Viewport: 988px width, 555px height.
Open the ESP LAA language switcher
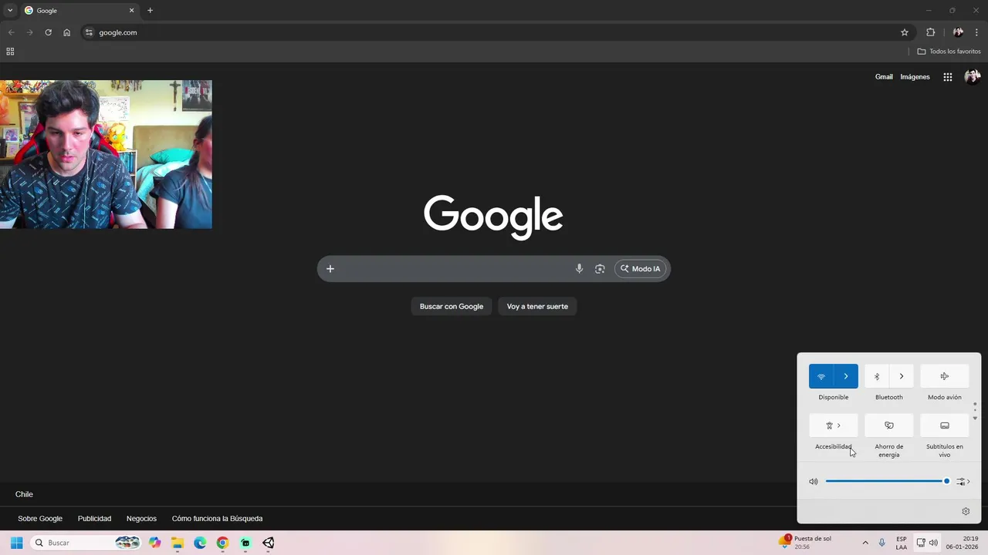(902, 543)
